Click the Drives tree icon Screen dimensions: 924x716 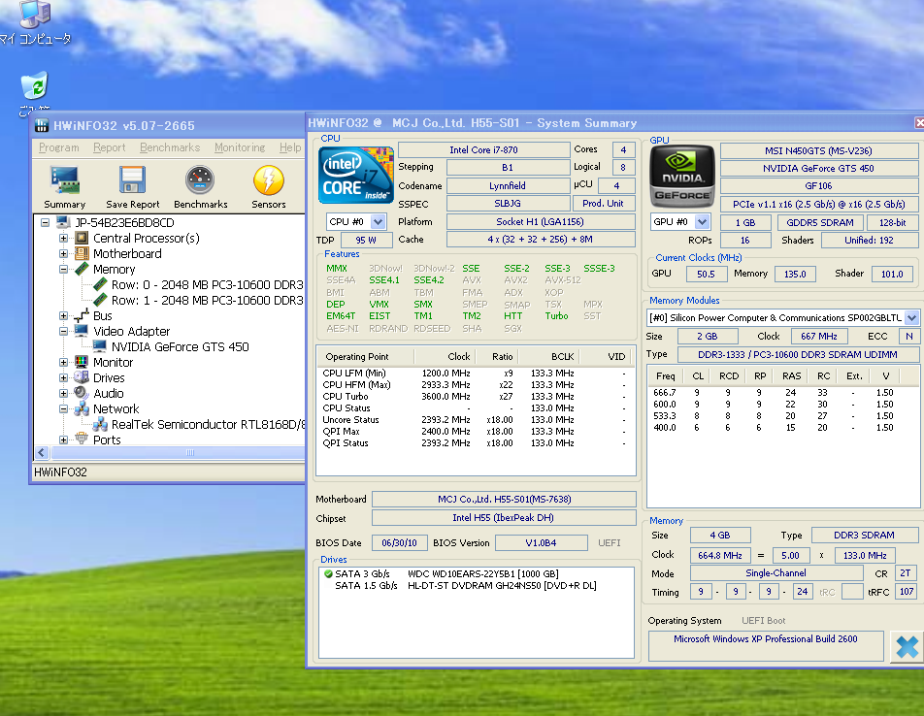tap(82, 377)
